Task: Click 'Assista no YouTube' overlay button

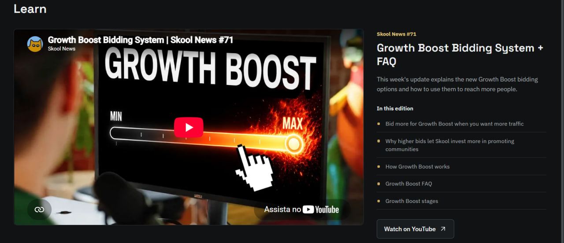Action: coord(302,210)
